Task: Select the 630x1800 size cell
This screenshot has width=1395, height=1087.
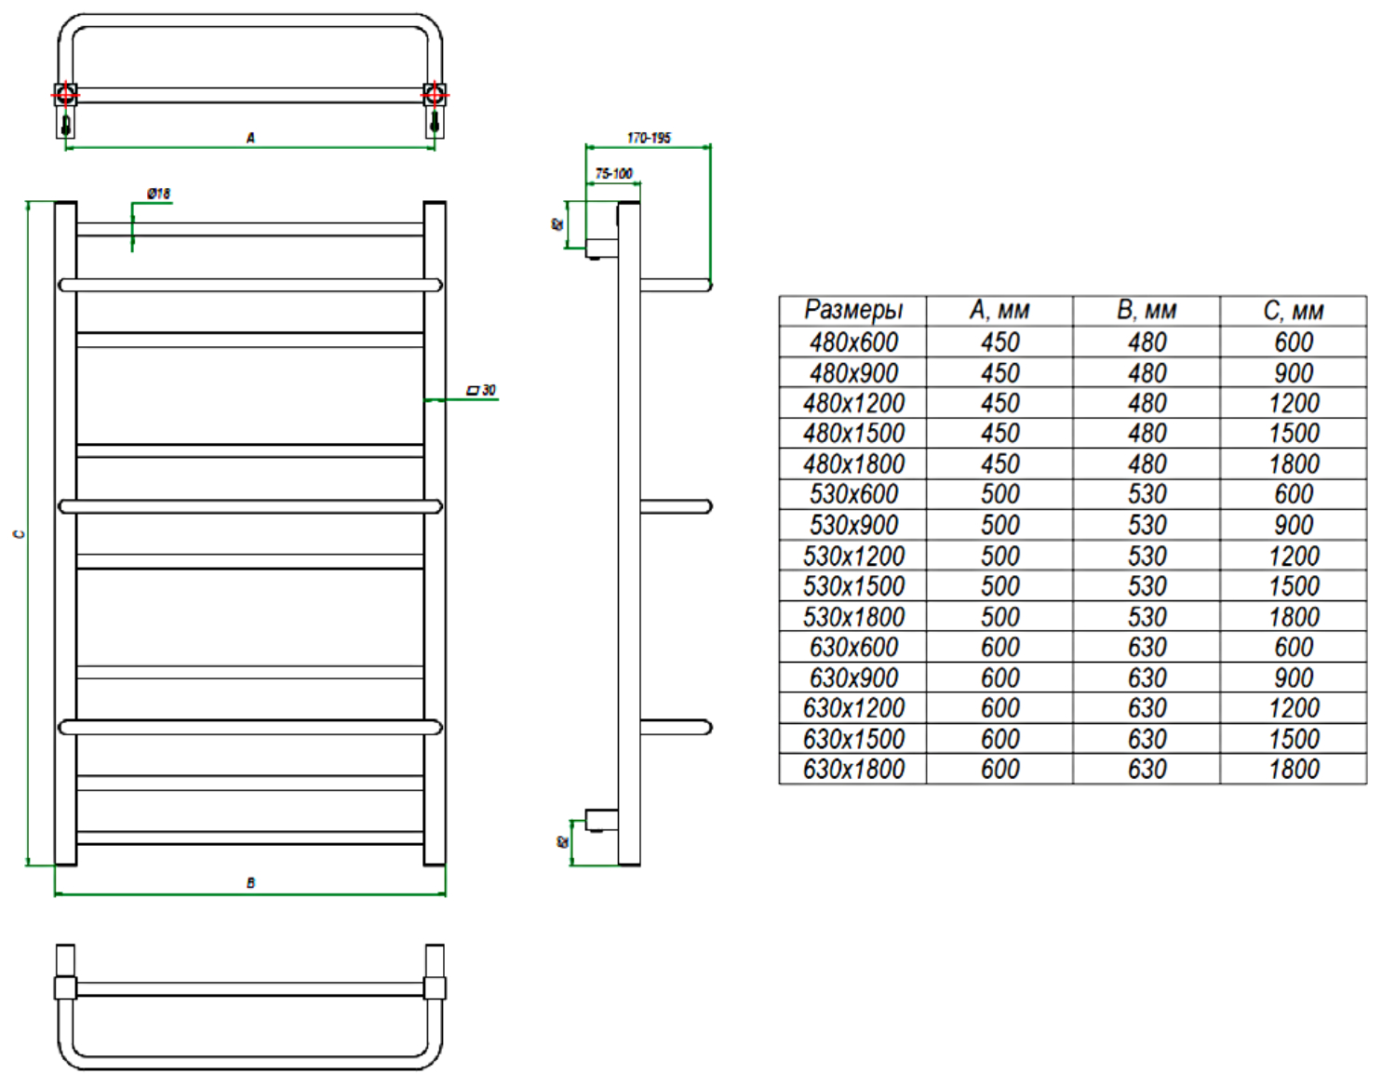Action: pyautogui.click(x=852, y=770)
